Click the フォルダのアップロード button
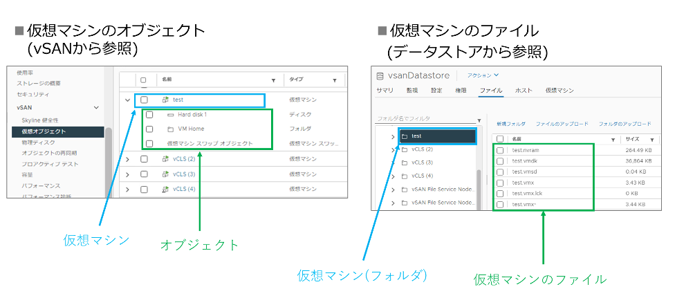The height and width of the screenshot is (307, 675). tap(625, 124)
